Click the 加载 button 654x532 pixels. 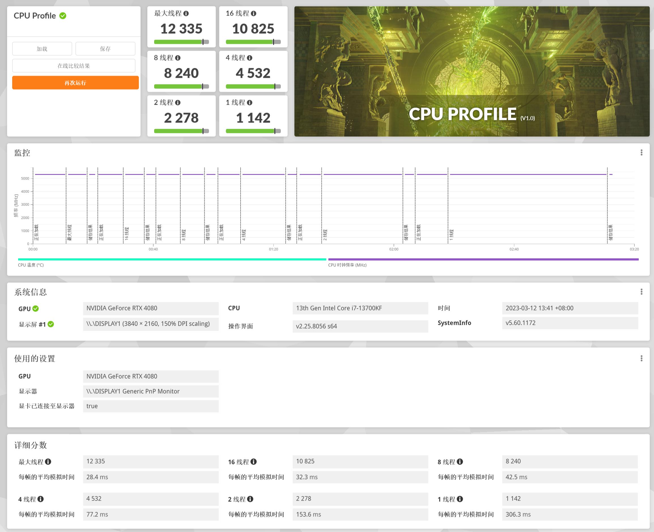(42, 48)
